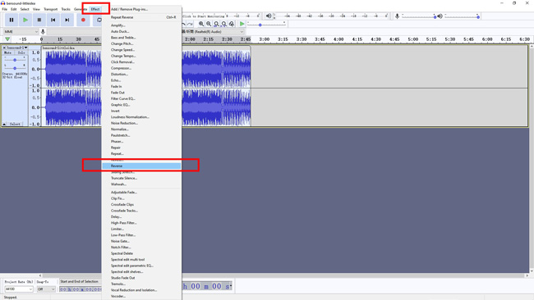
Task: Click the playback volume speaker icon
Action: 440,16
